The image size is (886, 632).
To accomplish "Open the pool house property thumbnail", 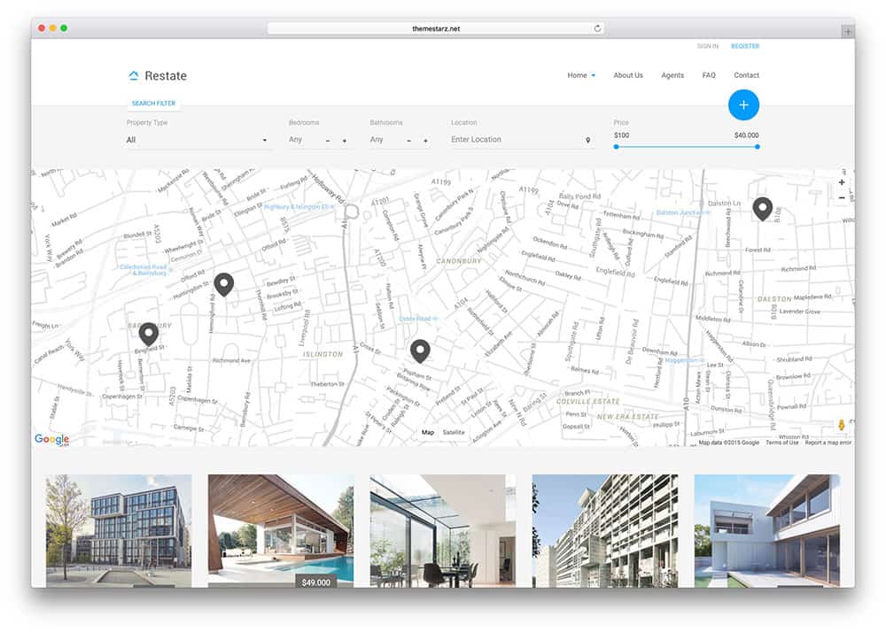I will coord(281,530).
